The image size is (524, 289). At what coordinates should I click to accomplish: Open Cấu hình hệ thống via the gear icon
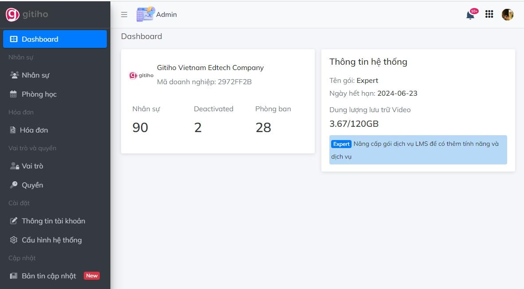(12, 240)
